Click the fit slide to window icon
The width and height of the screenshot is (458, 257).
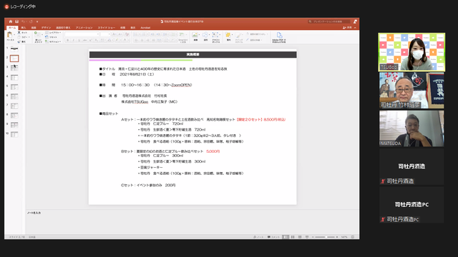click(353, 237)
